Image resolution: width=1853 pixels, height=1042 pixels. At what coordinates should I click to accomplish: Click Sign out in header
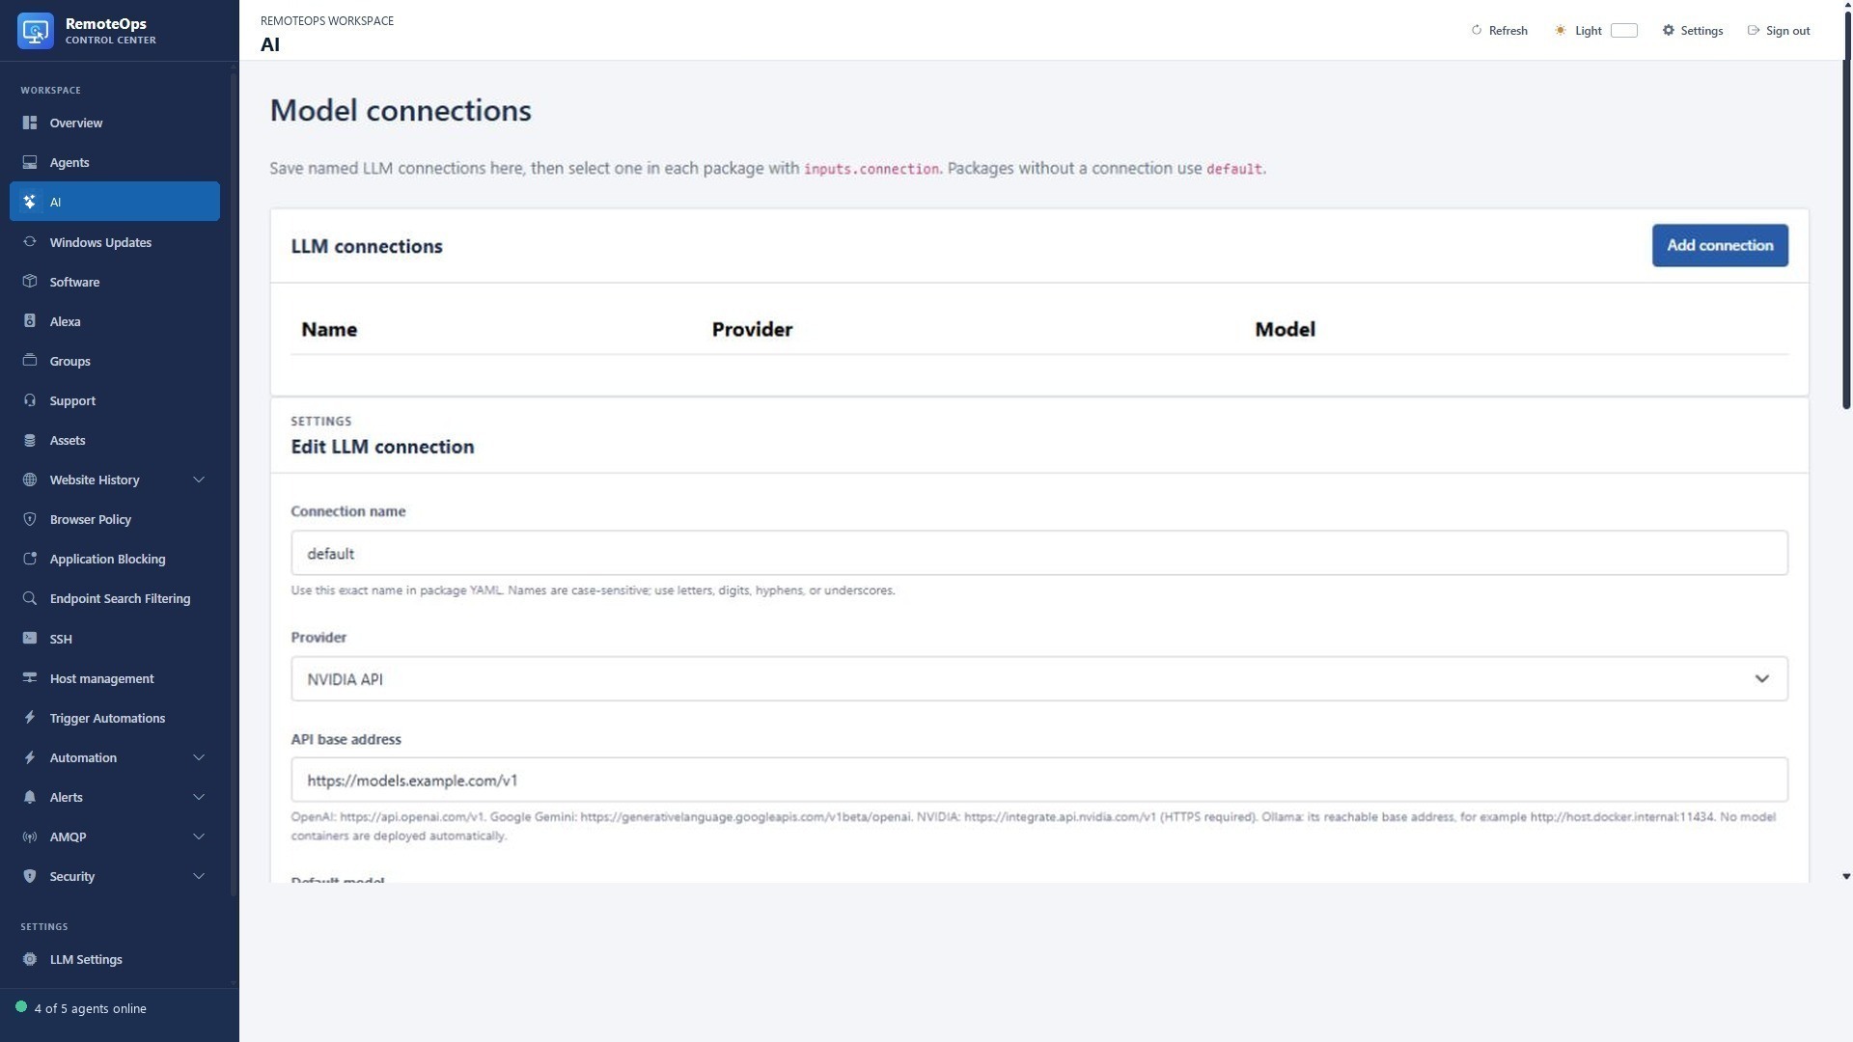click(x=1779, y=31)
